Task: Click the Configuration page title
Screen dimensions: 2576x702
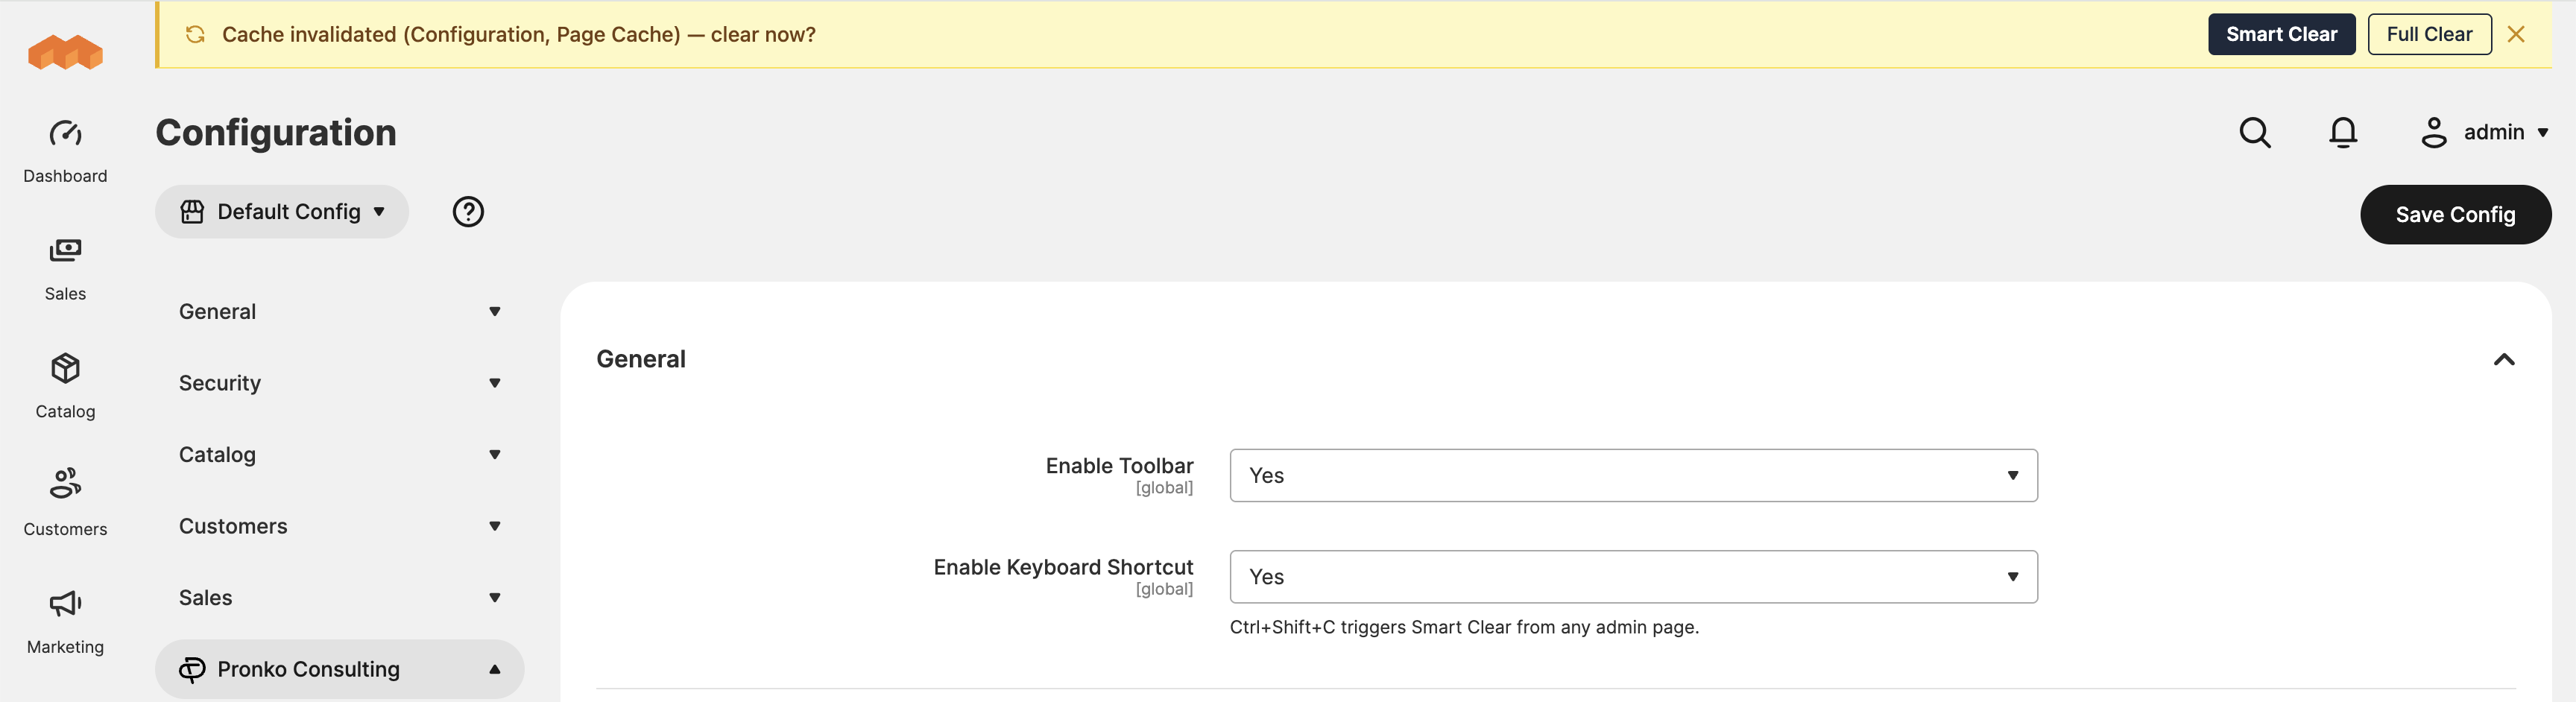Action: click(x=276, y=133)
